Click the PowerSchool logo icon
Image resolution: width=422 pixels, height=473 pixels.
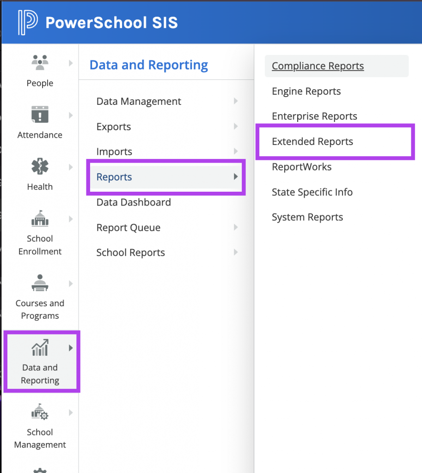28,22
